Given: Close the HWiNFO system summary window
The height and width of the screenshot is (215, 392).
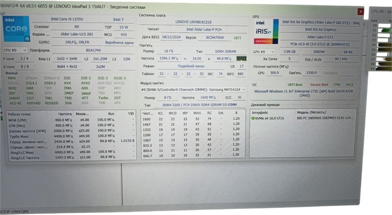Looking at the screenshot, I should tap(360, 12).
